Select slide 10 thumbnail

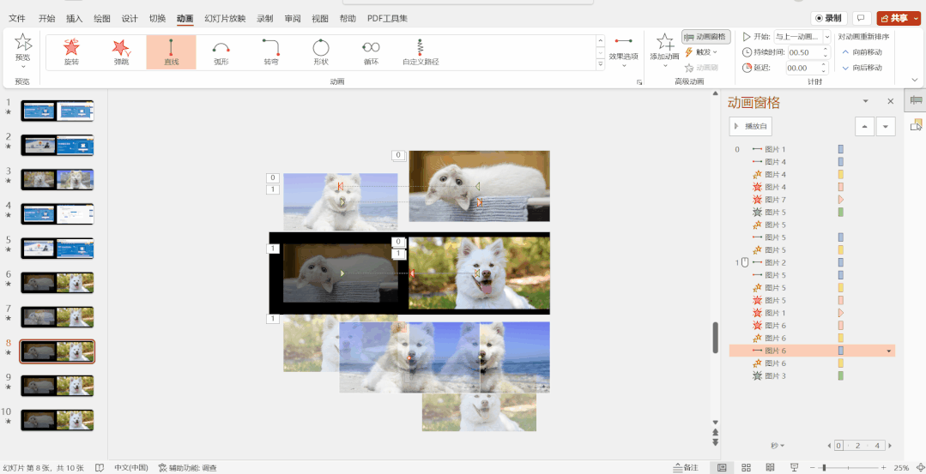pos(57,420)
